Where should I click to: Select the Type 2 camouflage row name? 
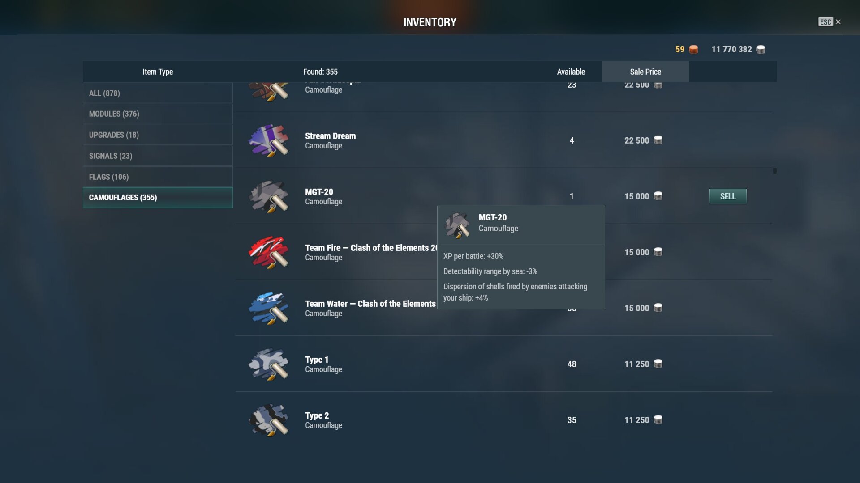tap(317, 415)
